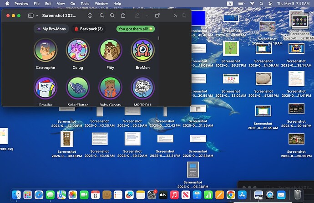Open the View menu
This screenshot has height=203, width=314.
61,4
